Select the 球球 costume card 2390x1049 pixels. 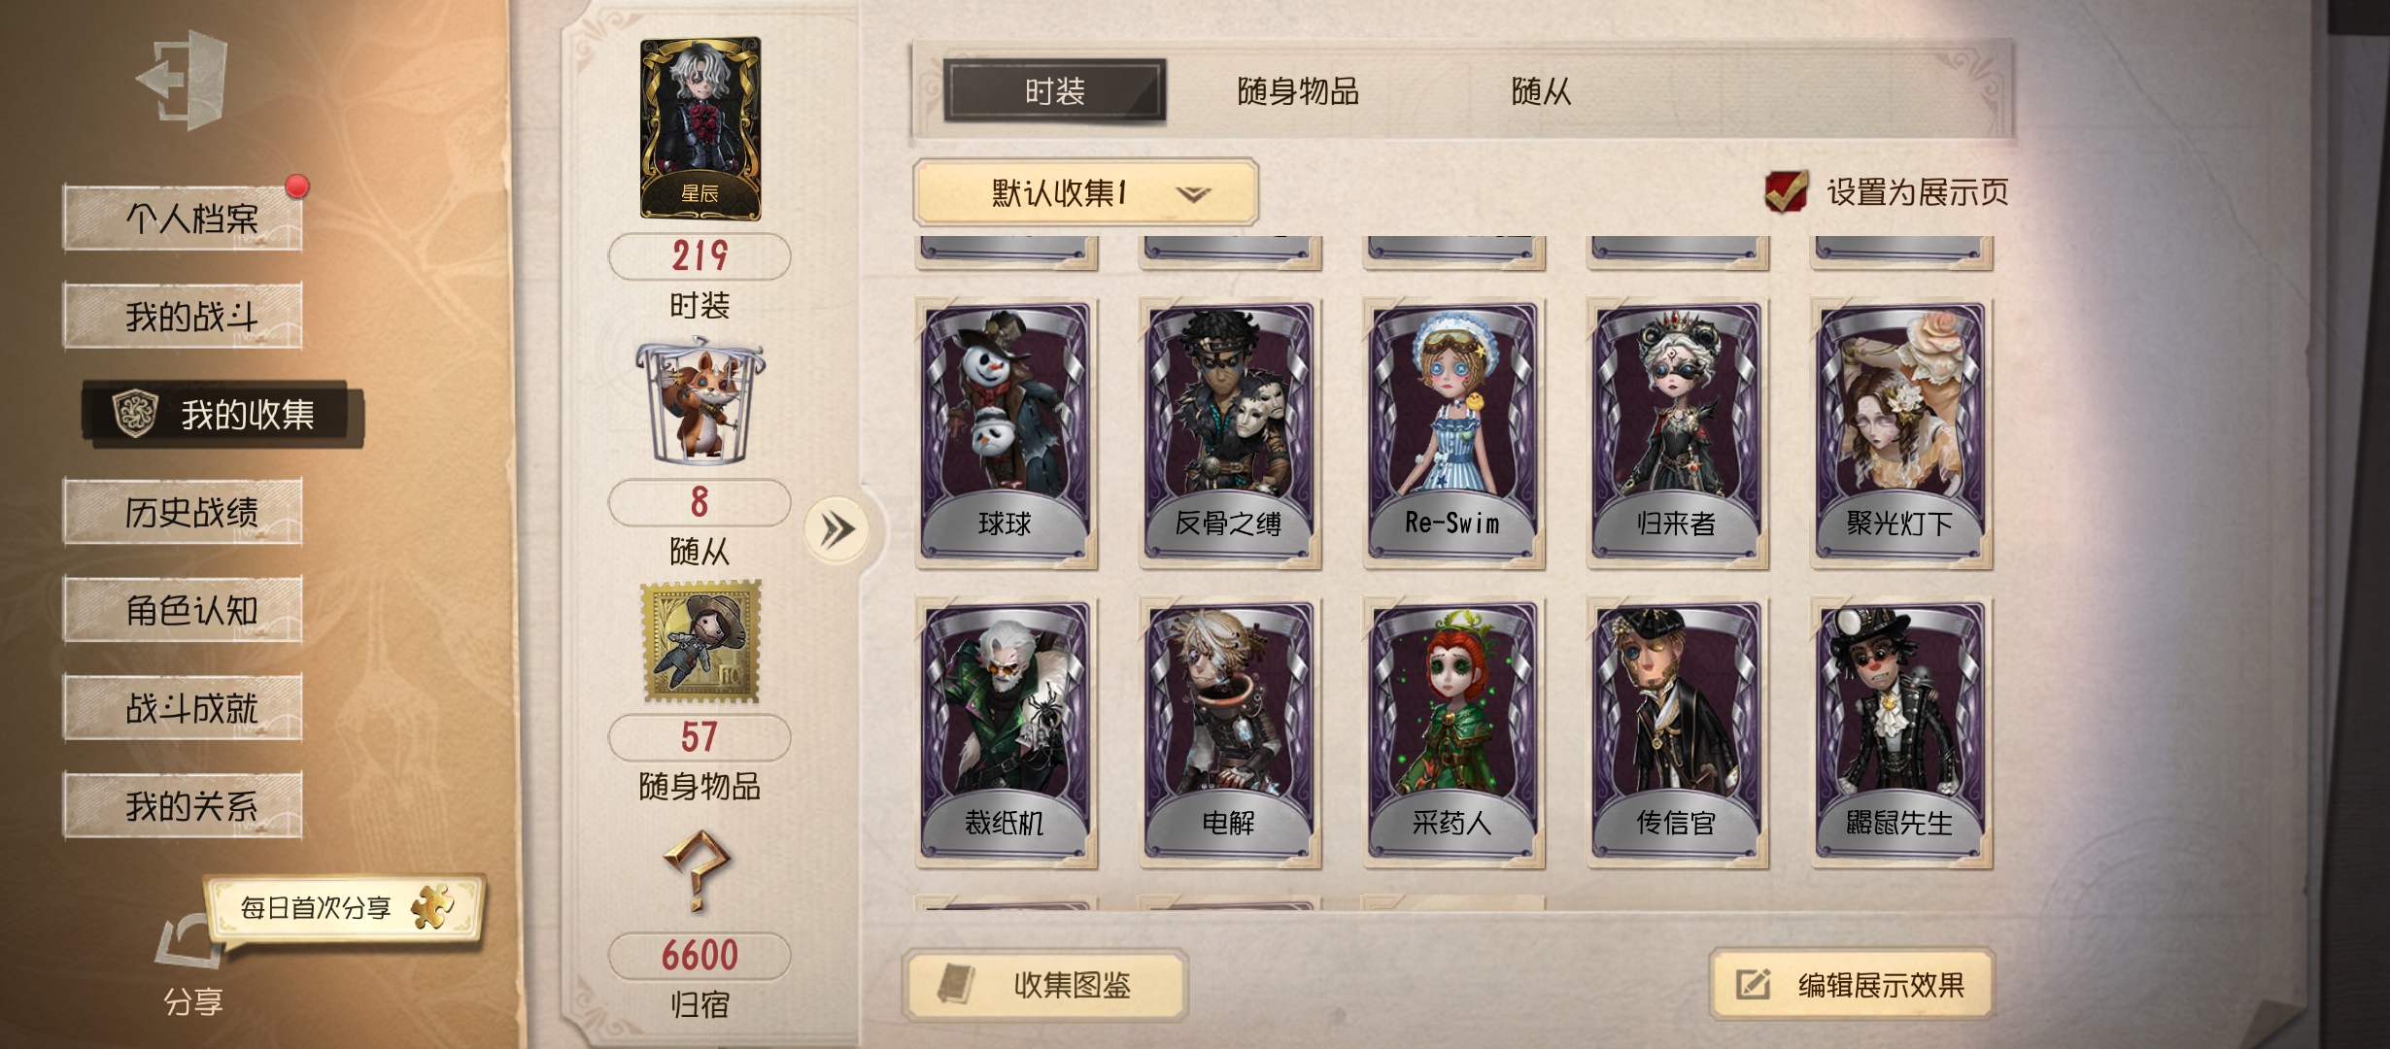click(x=1006, y=434)
